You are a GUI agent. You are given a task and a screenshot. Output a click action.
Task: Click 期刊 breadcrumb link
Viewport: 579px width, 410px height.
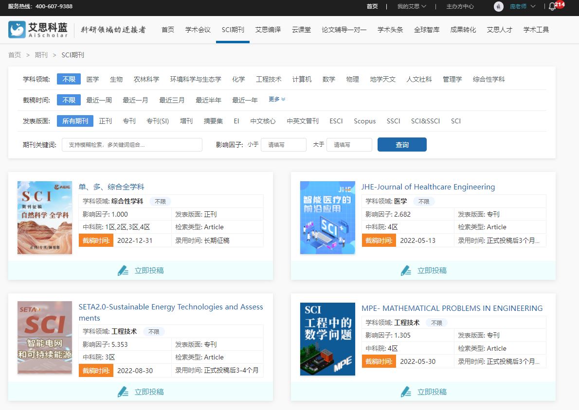(41, 55)
